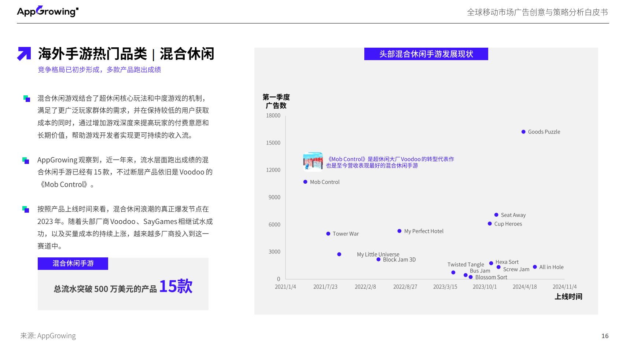This screenshot has width=626, height=352.
Task: Select the Hexa Sort data point
Action: click(491, 263)
